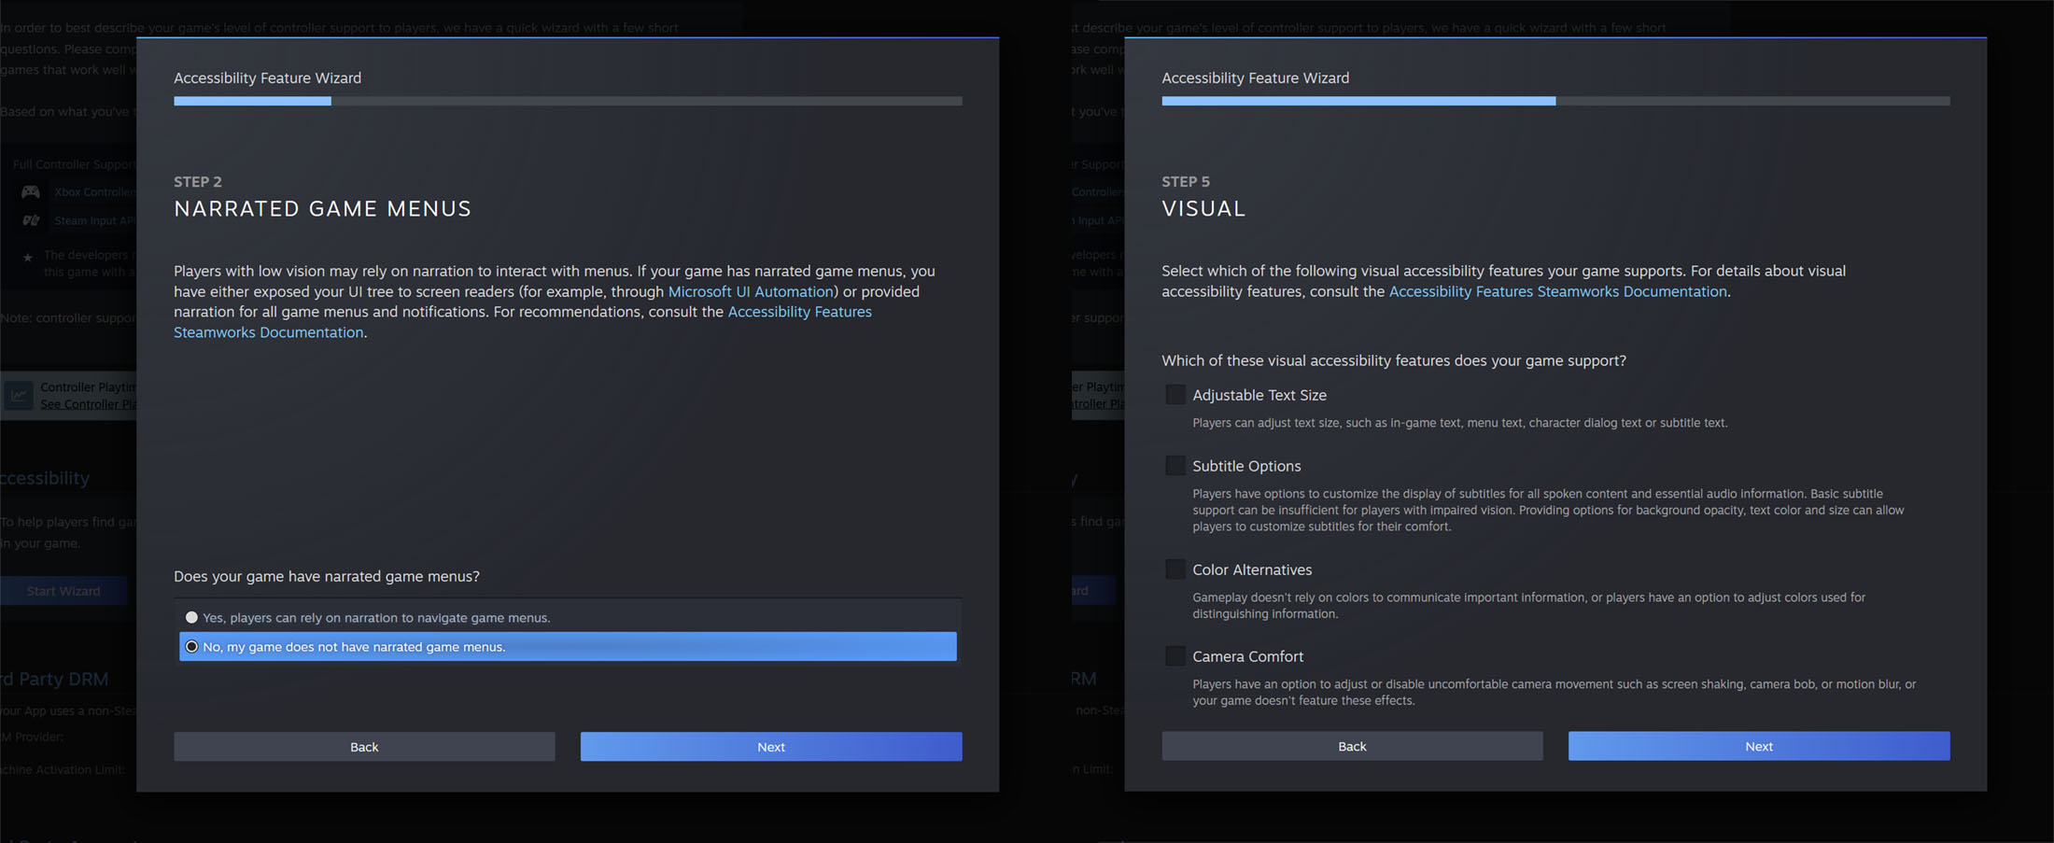
Task: Open the Steamworks Documentation link in Visual step
Action: pos(1557,292)
